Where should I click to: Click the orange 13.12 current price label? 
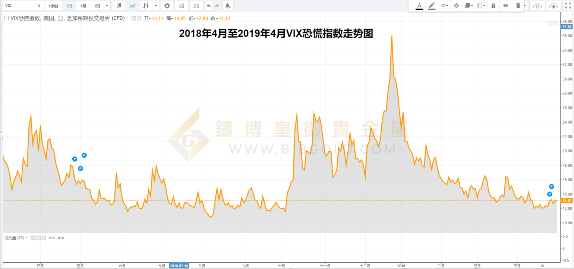pyautogui.click(x=567, y=201)
